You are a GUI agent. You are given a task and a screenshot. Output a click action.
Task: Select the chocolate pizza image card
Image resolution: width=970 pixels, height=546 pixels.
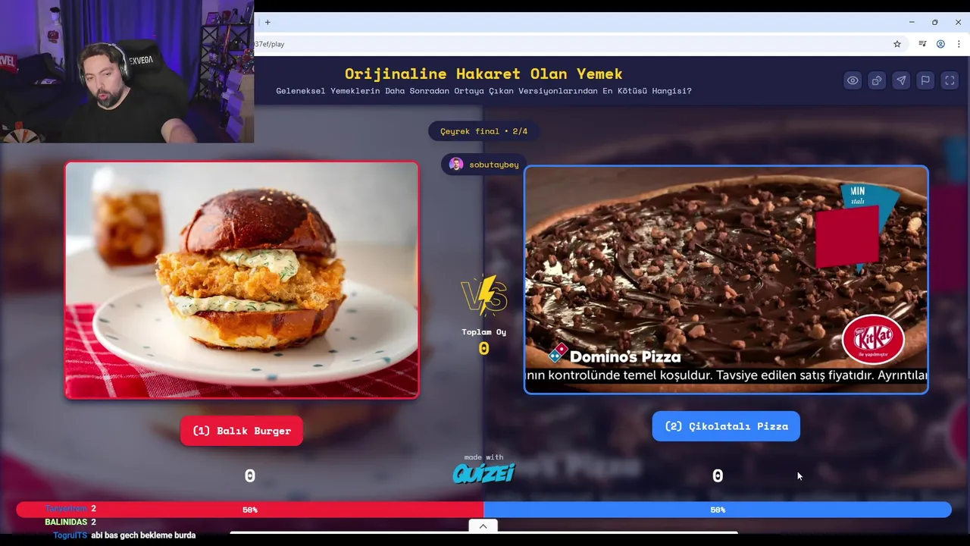point(726,280)
